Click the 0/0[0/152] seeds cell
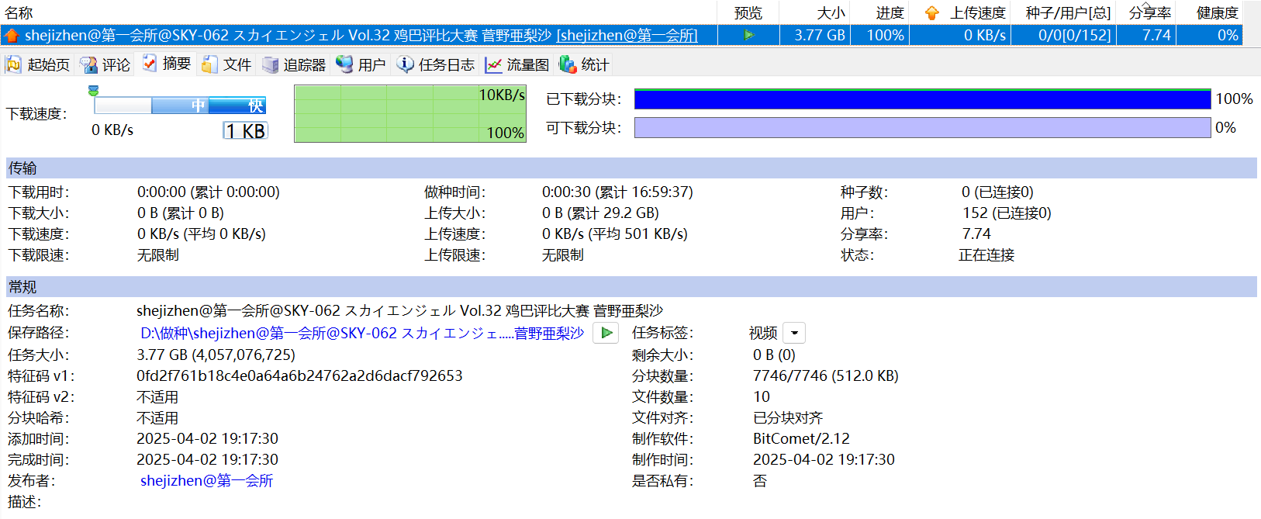This screenshot has height=519, width=1261. point(1075,35)
